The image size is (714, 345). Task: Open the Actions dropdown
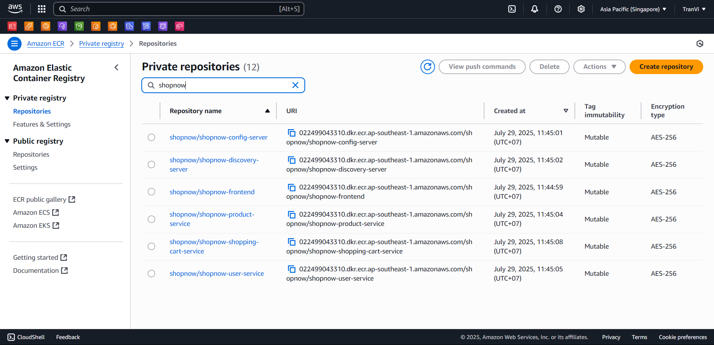coord(599,67)
